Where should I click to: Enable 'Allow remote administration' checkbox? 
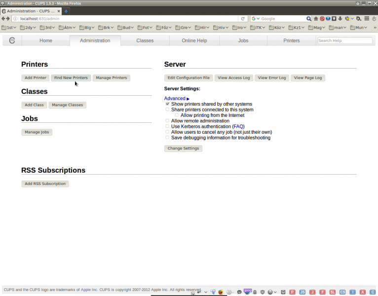click(167, 120)
